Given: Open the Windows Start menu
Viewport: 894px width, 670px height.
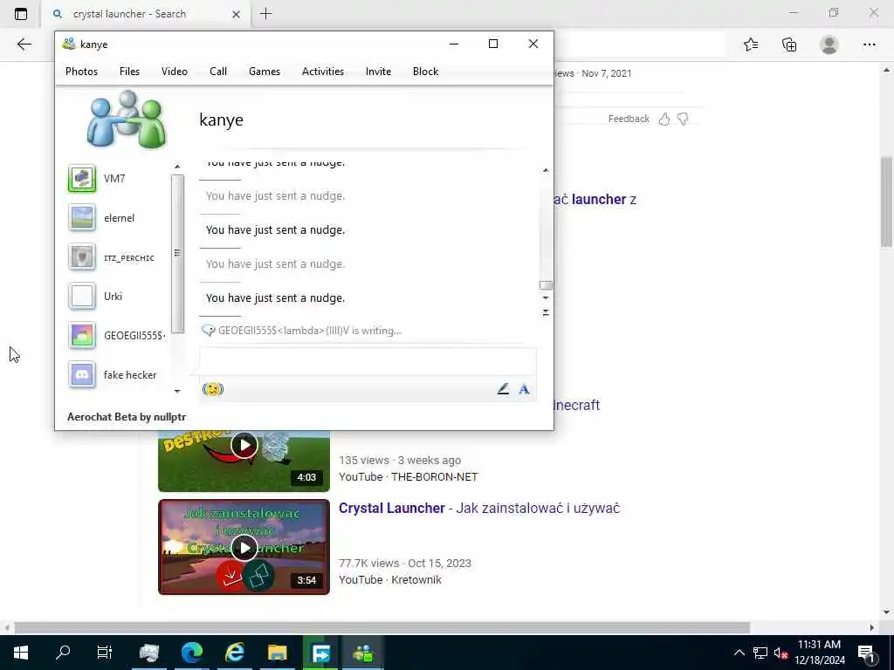Looking at the screenshot, I should point(21,653).
